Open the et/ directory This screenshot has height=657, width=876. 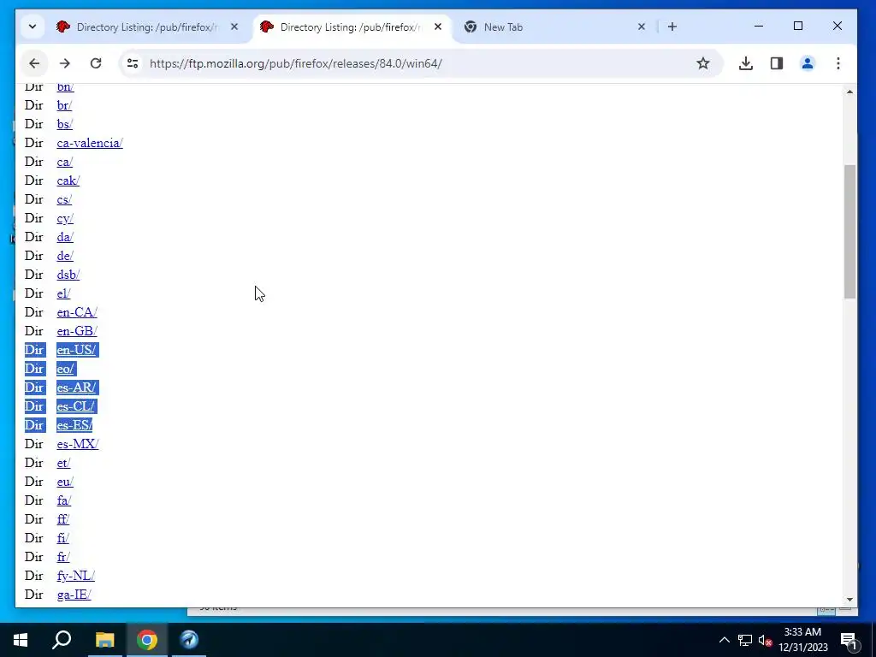[63, 463]
